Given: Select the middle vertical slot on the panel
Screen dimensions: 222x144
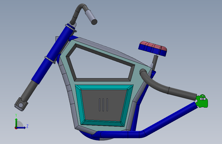Looking at the screenshot, I should (103, 105).
